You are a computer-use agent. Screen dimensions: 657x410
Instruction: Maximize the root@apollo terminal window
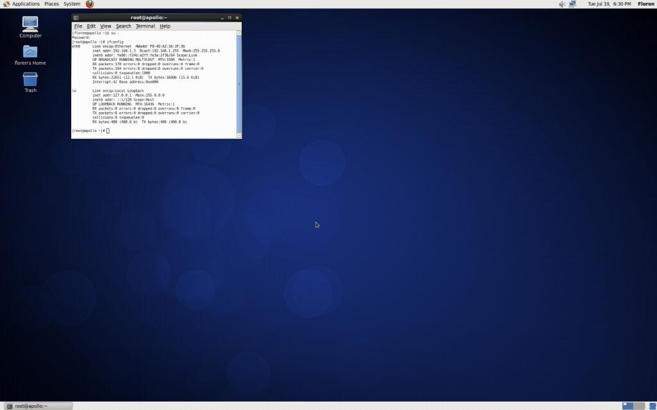[230, 17]
